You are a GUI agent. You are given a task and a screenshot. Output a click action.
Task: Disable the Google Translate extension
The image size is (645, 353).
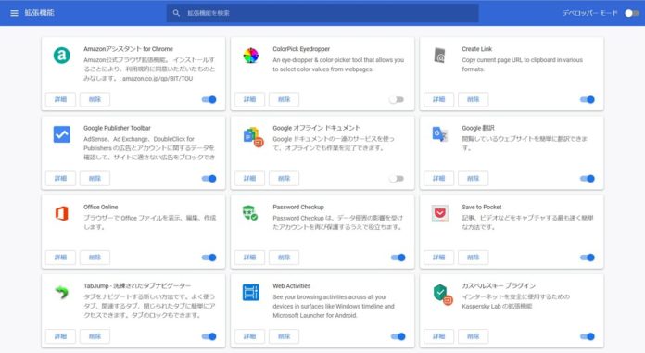pyautogui.click(x=588, y=179)
